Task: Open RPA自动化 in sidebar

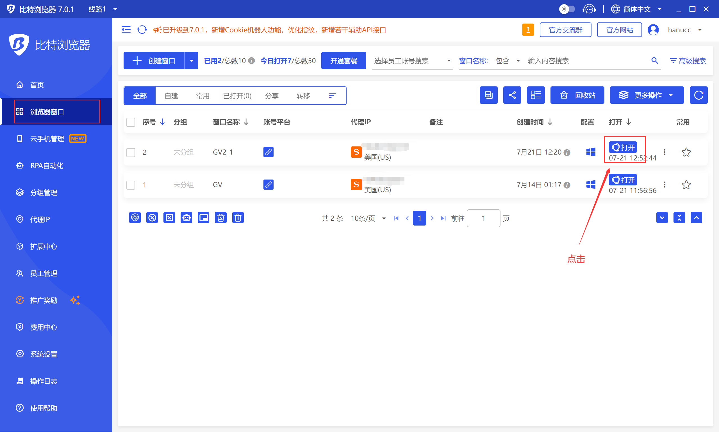Action: [56, 166]
